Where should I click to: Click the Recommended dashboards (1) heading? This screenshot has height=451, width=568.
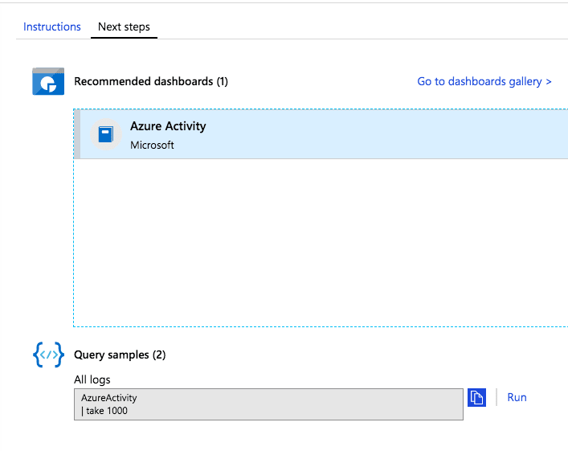[151, 81]
